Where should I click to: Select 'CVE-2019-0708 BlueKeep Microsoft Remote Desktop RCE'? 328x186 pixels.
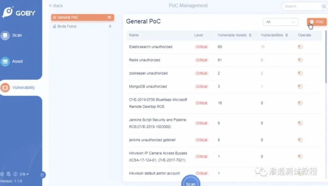[x=158, y=103]
